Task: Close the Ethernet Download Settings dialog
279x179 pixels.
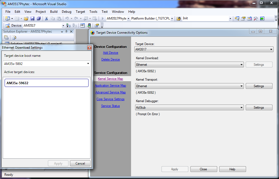Action: pyautogui.click(x=89, y=48)
